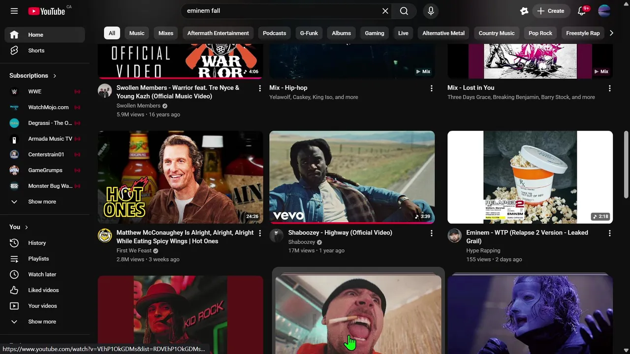This screenshot has width=630, height=354.
Task: Open Shorts in the sidebar
Action: point(45,51)
